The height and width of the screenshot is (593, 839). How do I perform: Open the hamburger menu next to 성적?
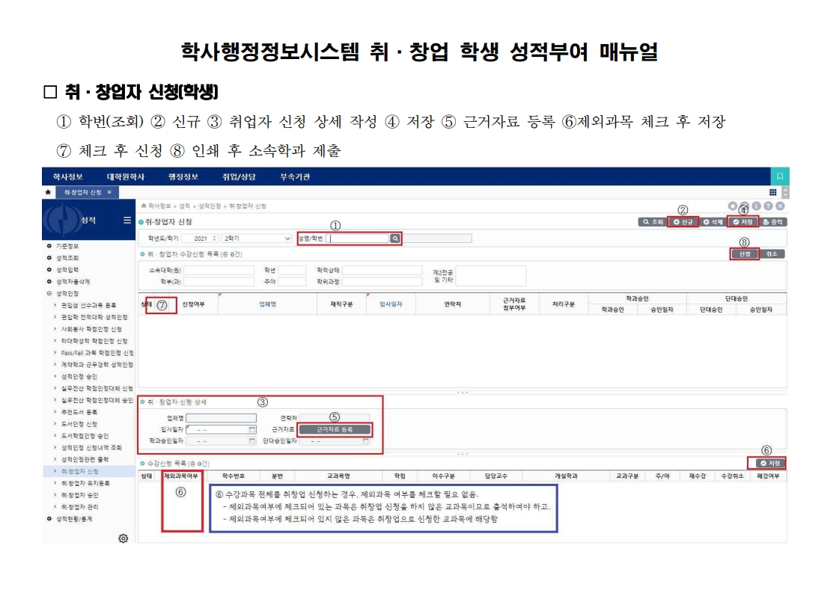(x=127, y=221)
